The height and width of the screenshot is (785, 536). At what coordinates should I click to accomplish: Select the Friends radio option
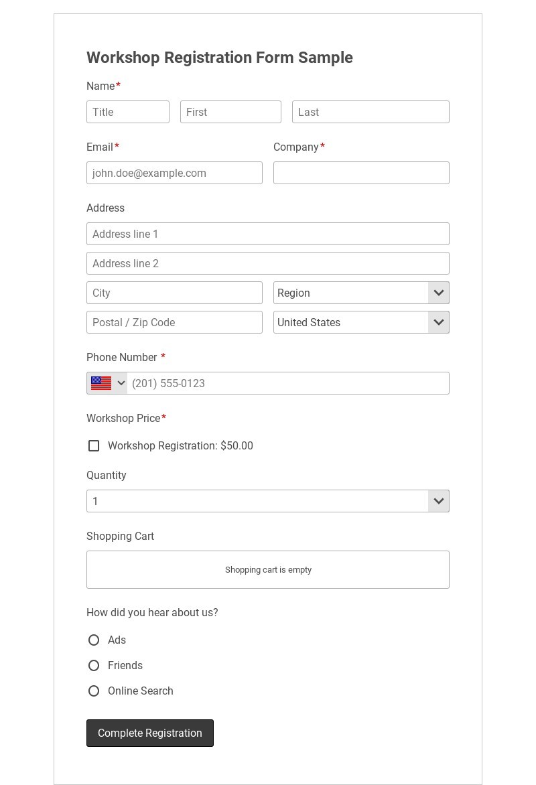click(94, 665)
